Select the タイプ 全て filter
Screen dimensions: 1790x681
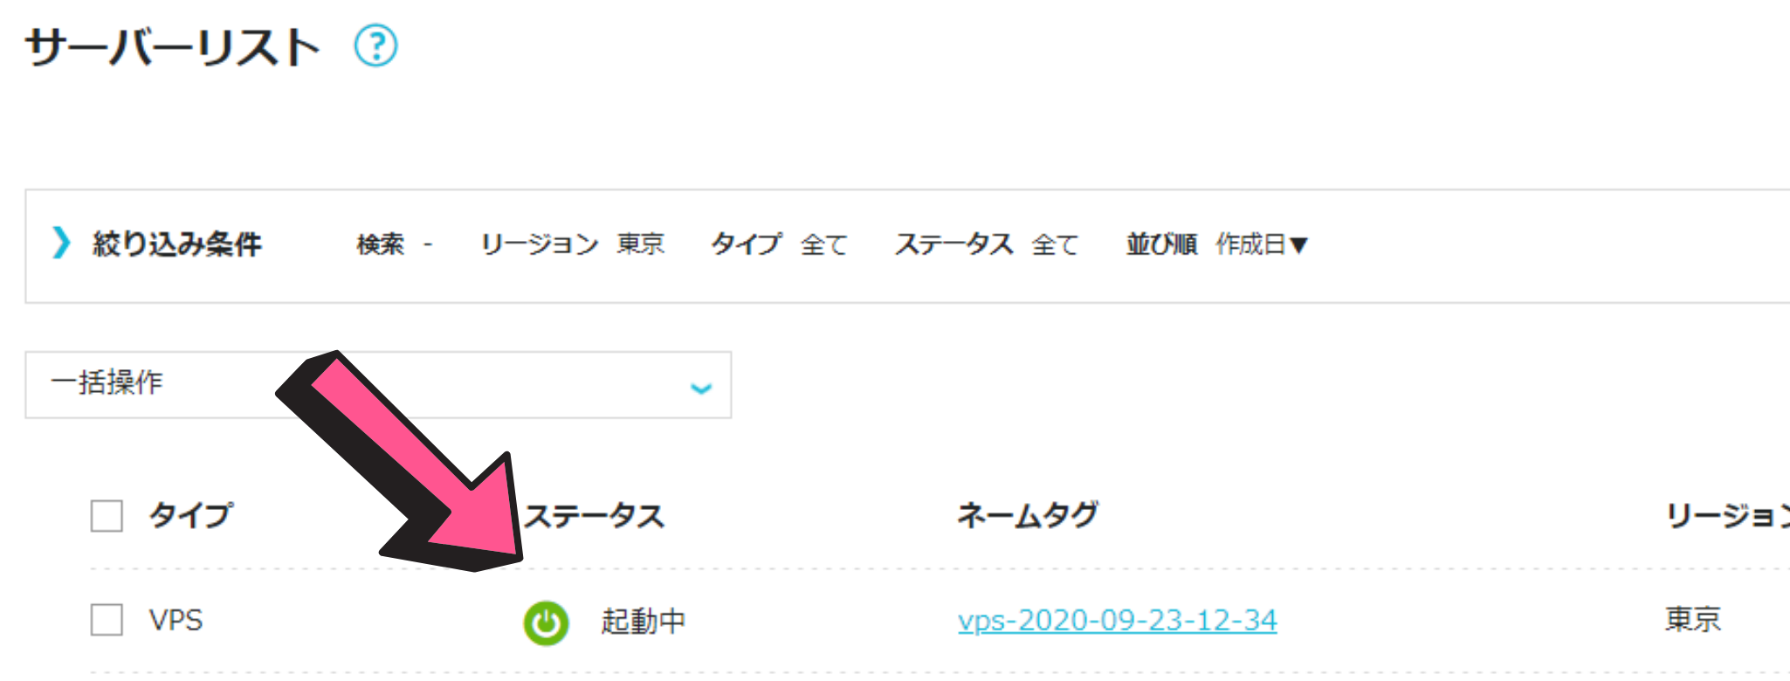779,244
